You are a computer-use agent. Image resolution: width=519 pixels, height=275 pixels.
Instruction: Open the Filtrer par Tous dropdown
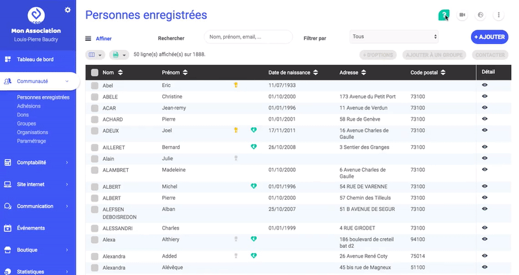pyautogui.click(x=394, y=37)
